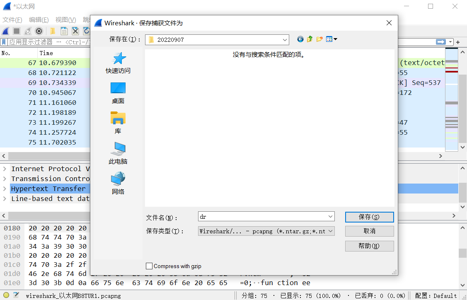Open the 文件(F) menu
Viewport: 467px width, 300px height.
[12, 19]
